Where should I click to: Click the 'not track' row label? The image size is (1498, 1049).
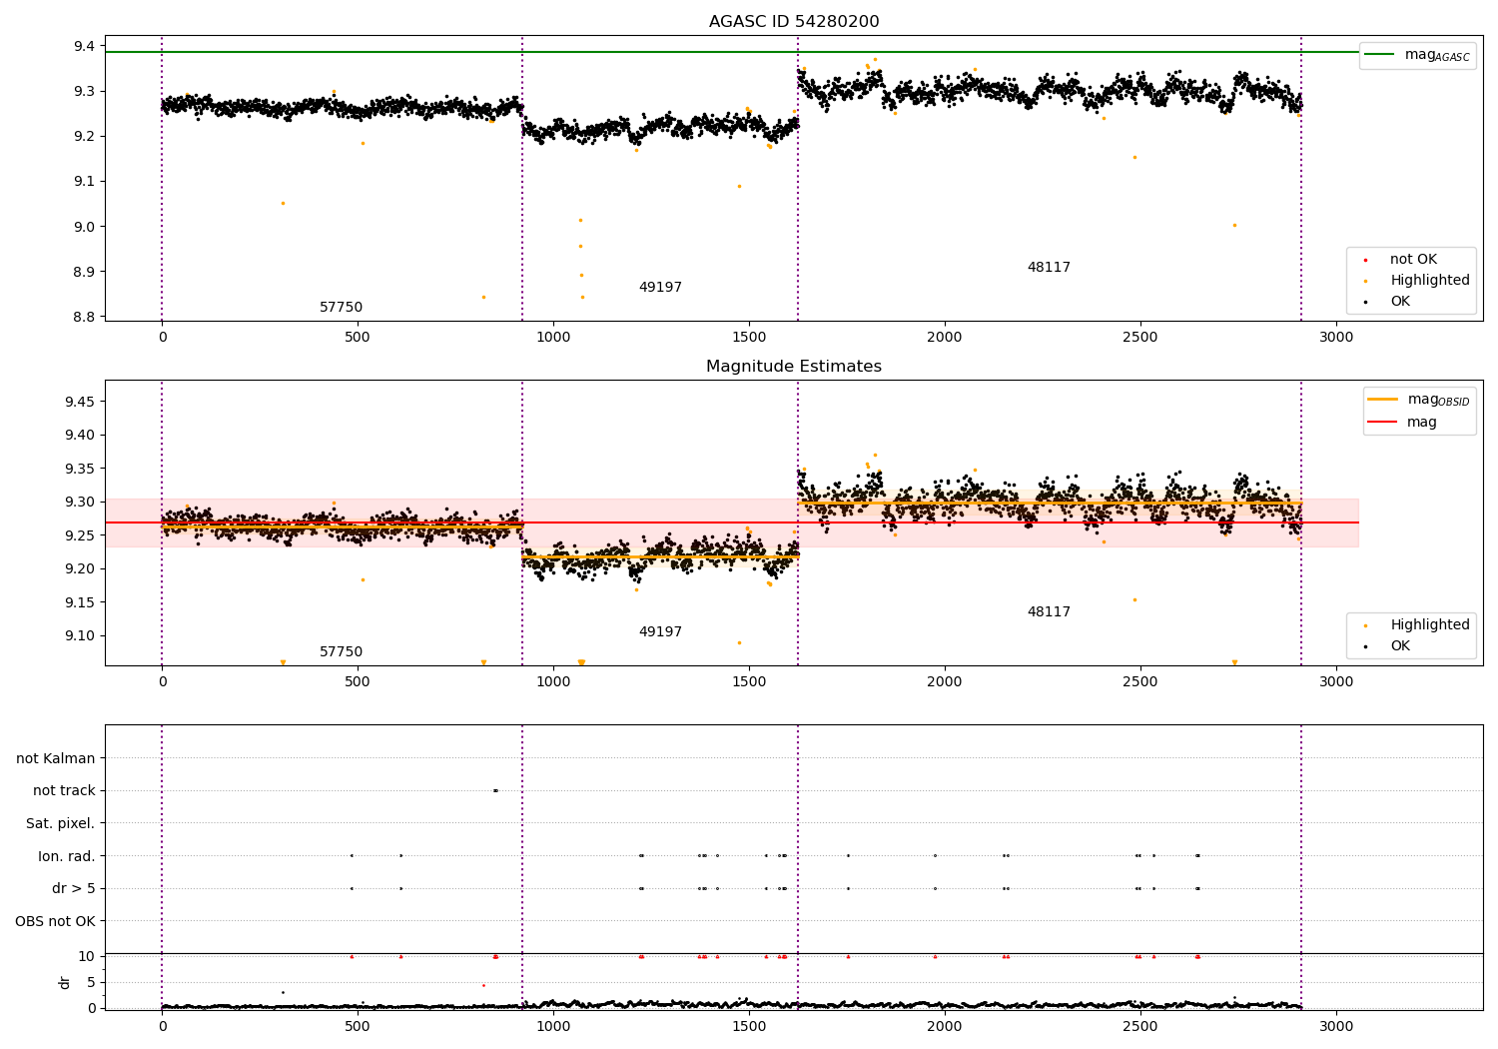pyautogui.click(x=64, y=791)
